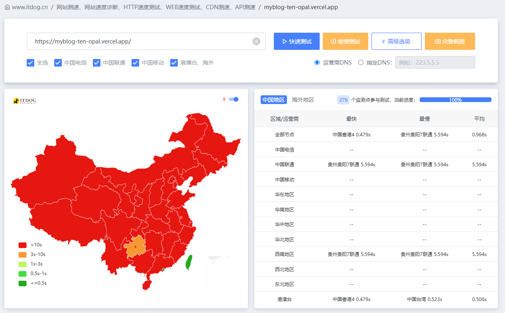This screenshot has width=505, height=313.
Task: Click 中国台湾 0.523s in 港澳台 row
Action: tap(424, 299)
